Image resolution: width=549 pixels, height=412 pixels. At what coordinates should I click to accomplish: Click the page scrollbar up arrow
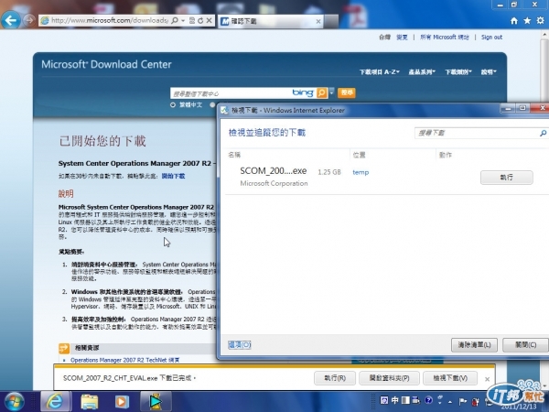[544, 35]
